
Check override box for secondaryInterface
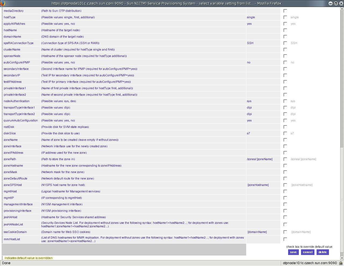point(285,69)
